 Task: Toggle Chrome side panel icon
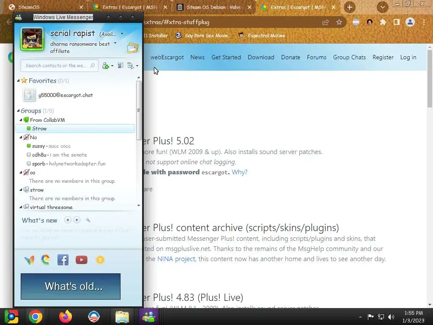397,22
